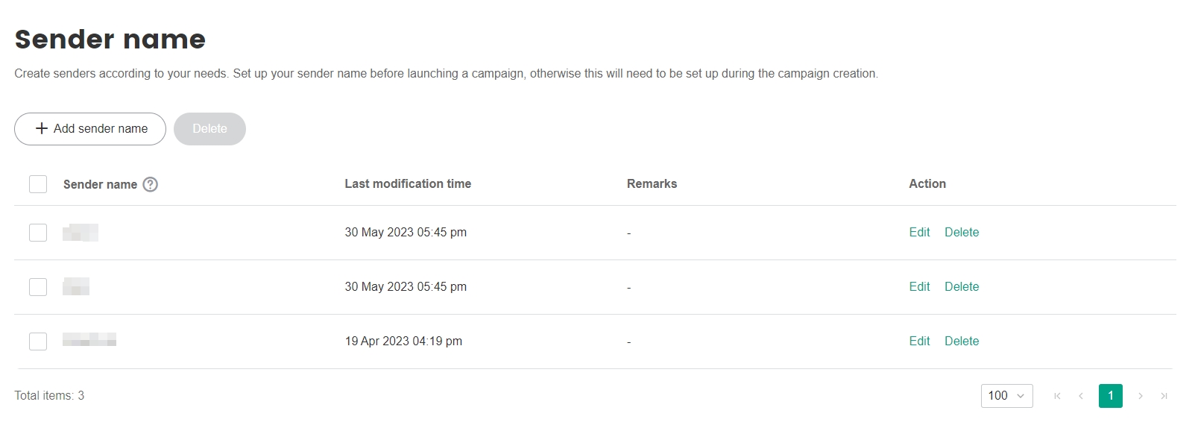The image size is (1195, 428).
Task: Click the help icon beside Sender name
Action: pos(150,184)
